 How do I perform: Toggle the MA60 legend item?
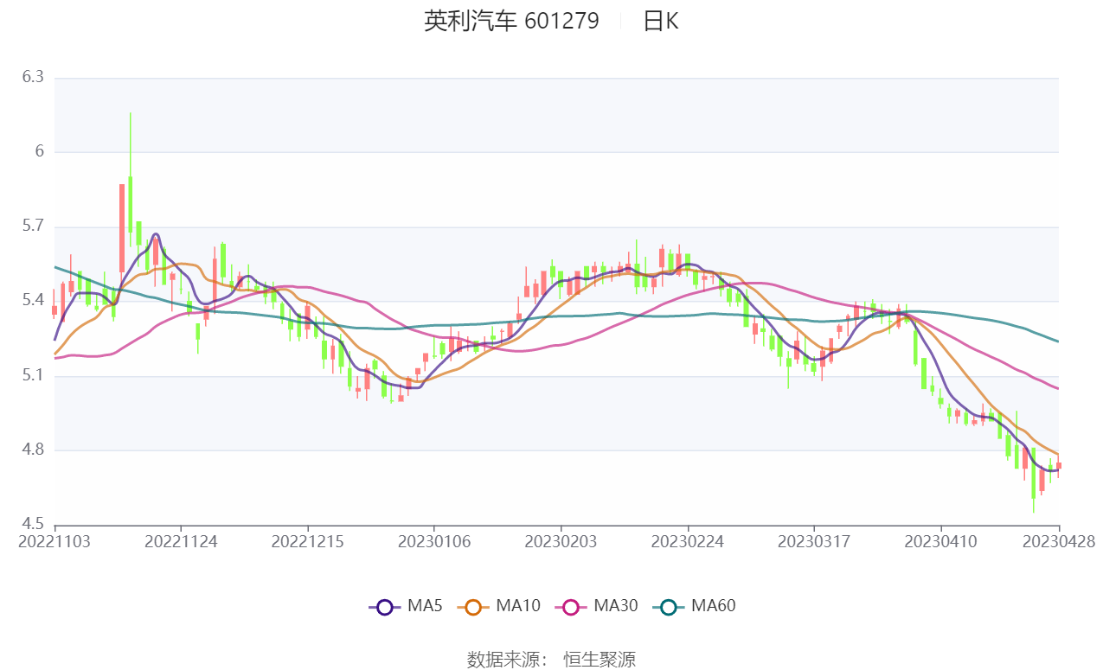[x=695, y=606]
